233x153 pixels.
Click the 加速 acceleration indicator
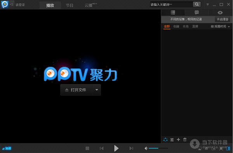pyautogui.click(x=7, y=148)
